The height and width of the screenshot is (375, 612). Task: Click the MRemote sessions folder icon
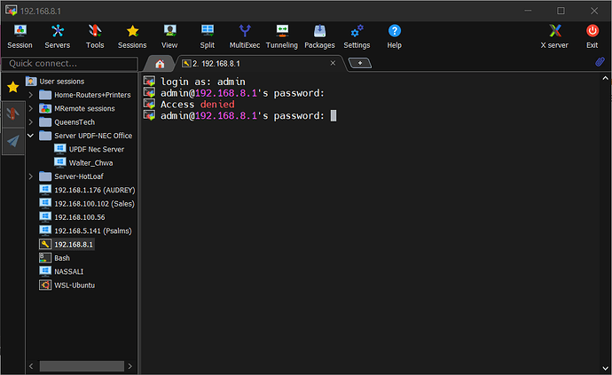[x=45, y=108]
